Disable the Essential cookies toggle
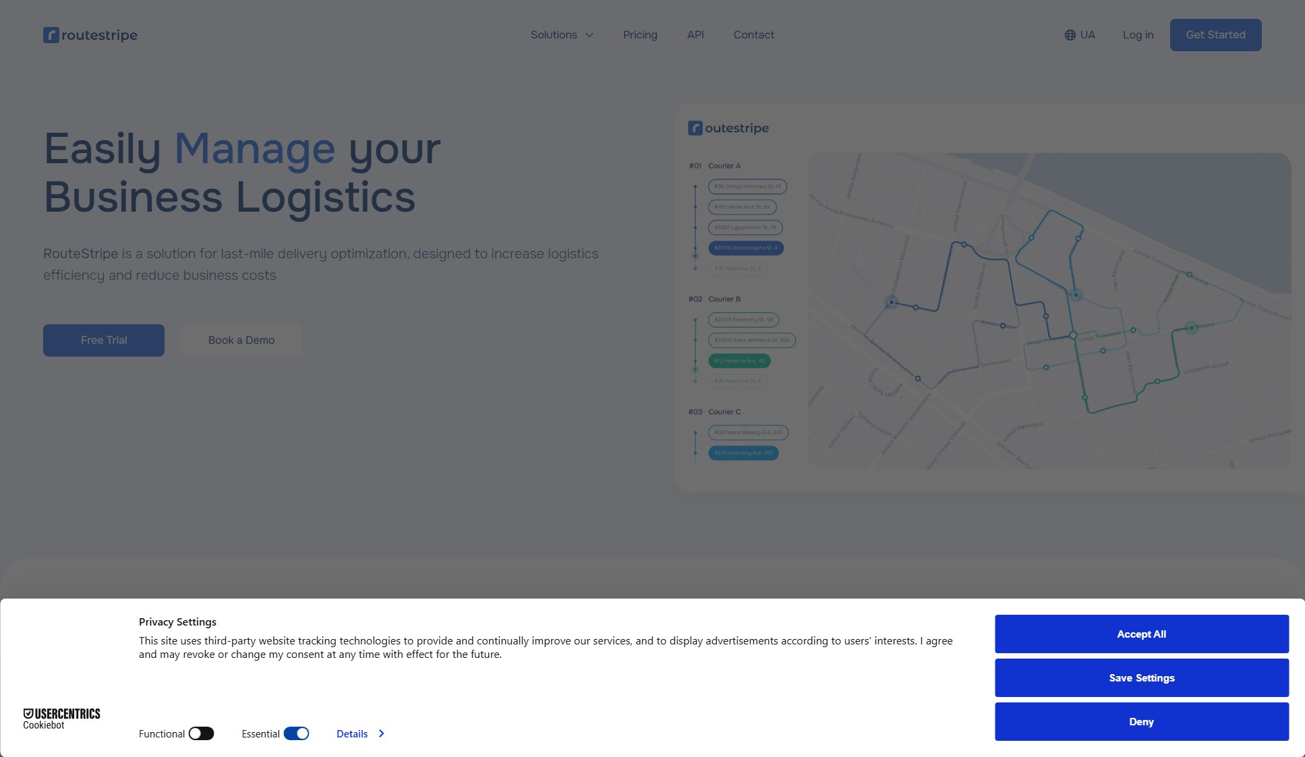The height and width of the screenshot is (757, 1305). point(296,733)
